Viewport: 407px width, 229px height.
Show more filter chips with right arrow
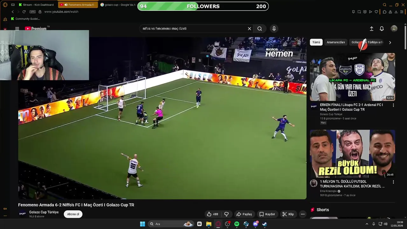[x=390, y=42]
